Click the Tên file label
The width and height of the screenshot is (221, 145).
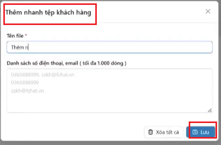tap(15, 36)
